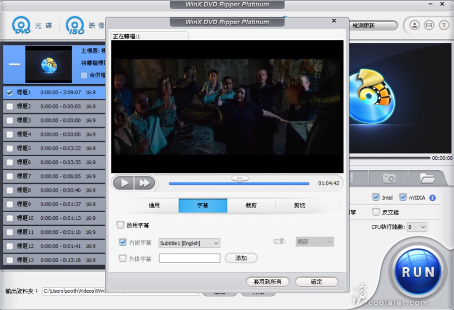Open the CPU執行緒數 dropdown

click(417, 227)
